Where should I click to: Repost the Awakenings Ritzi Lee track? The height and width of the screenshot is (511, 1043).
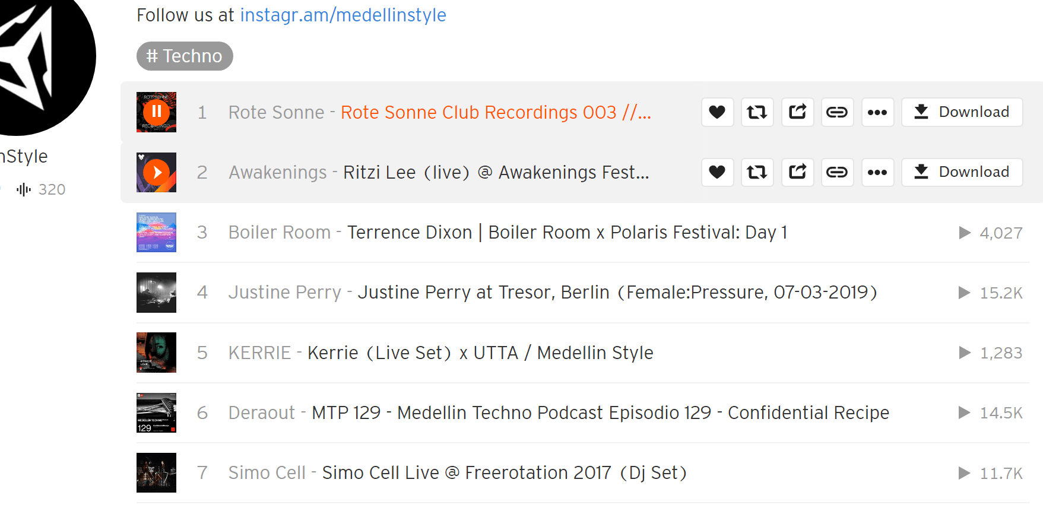pos(757,172)
